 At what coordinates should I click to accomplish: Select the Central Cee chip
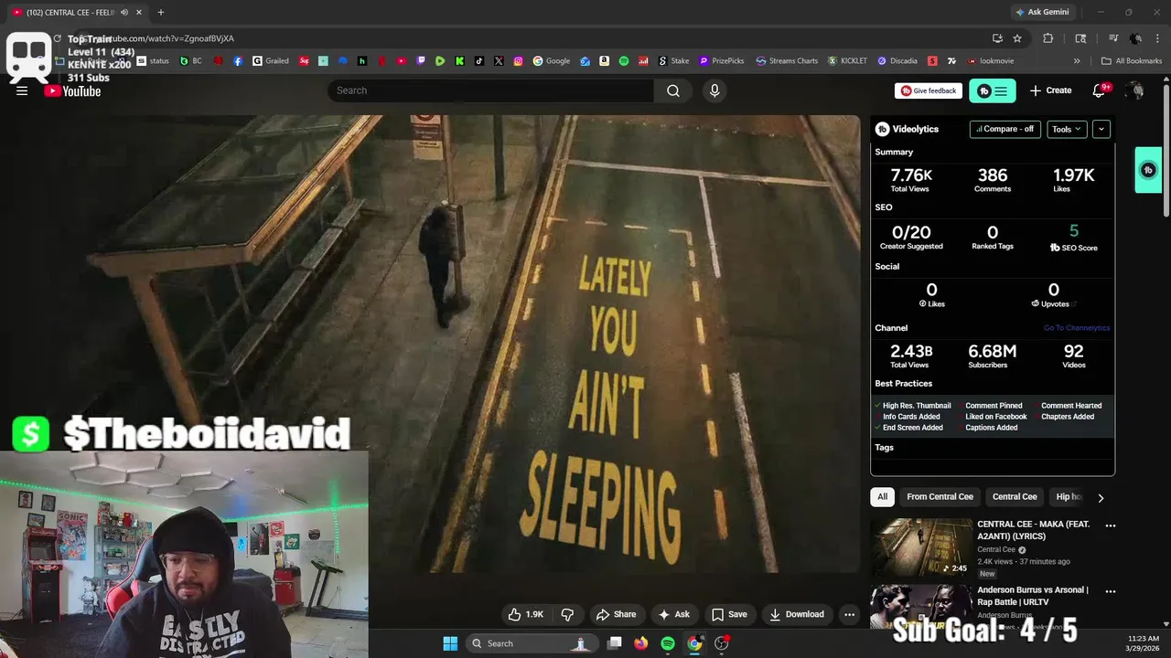pyautogui.click(x=1015, y=496)
